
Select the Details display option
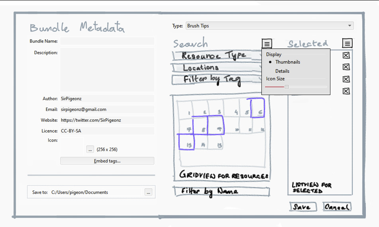click(x=282, y=71)
